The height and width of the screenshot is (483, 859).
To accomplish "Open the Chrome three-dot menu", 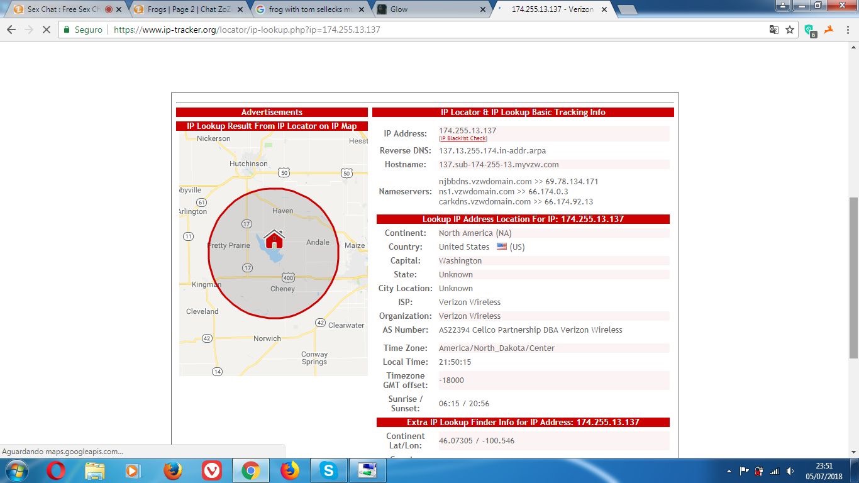I will 847,30.
